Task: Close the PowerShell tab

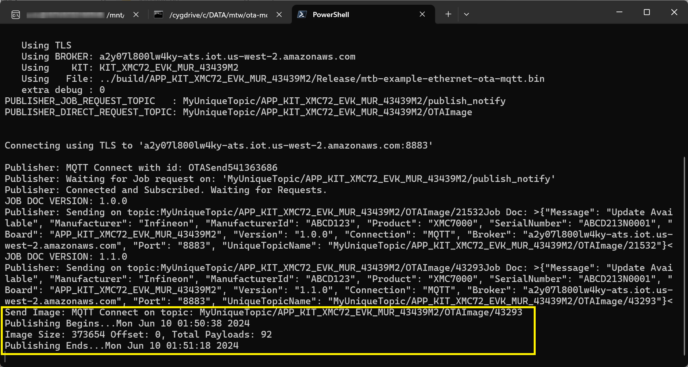Action: (x=422, y=14)
